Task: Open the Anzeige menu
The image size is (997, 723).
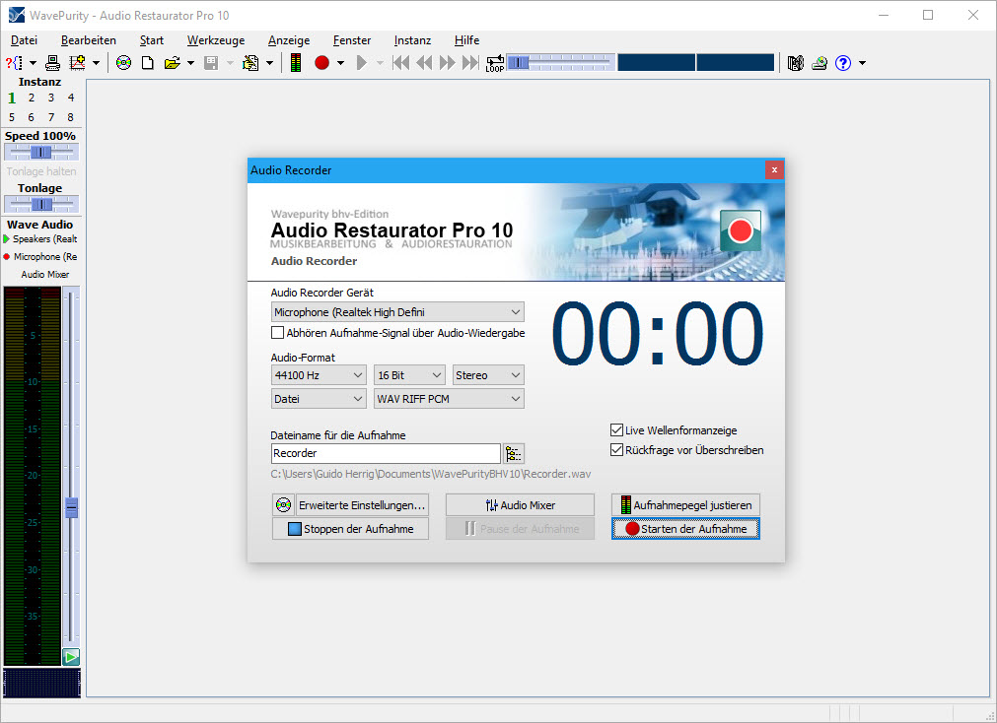Action: tap(289, 40)
